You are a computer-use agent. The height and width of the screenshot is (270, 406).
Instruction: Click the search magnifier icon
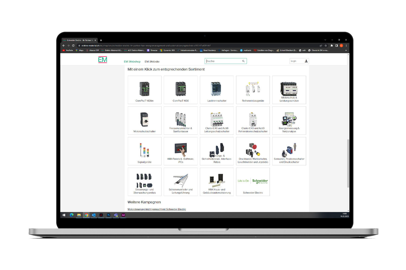[x=243, y=61]
